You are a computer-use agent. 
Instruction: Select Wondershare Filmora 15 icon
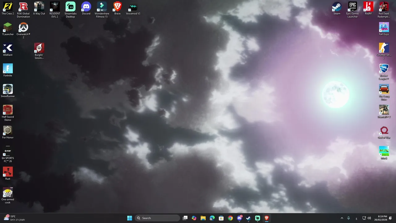click(102, 10)
